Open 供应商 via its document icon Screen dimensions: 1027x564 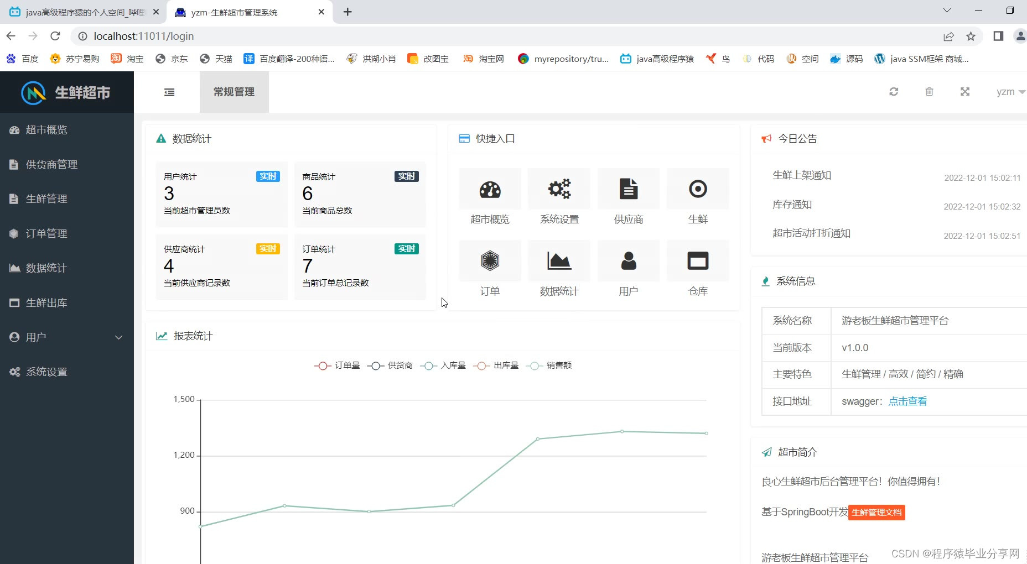click(x=629, y=189)
